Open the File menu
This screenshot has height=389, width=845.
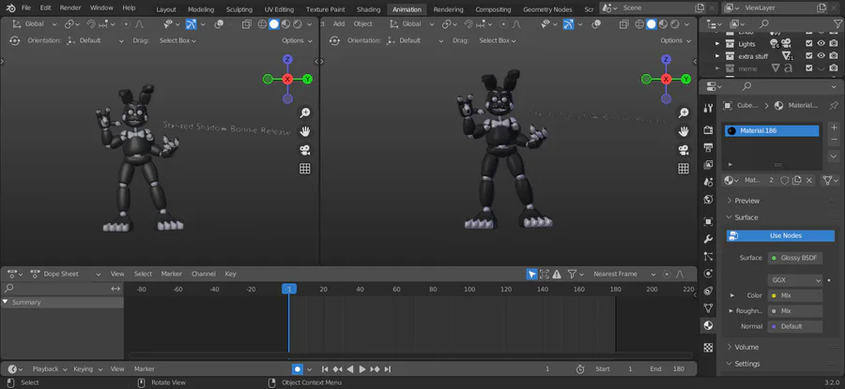point(26,8)
